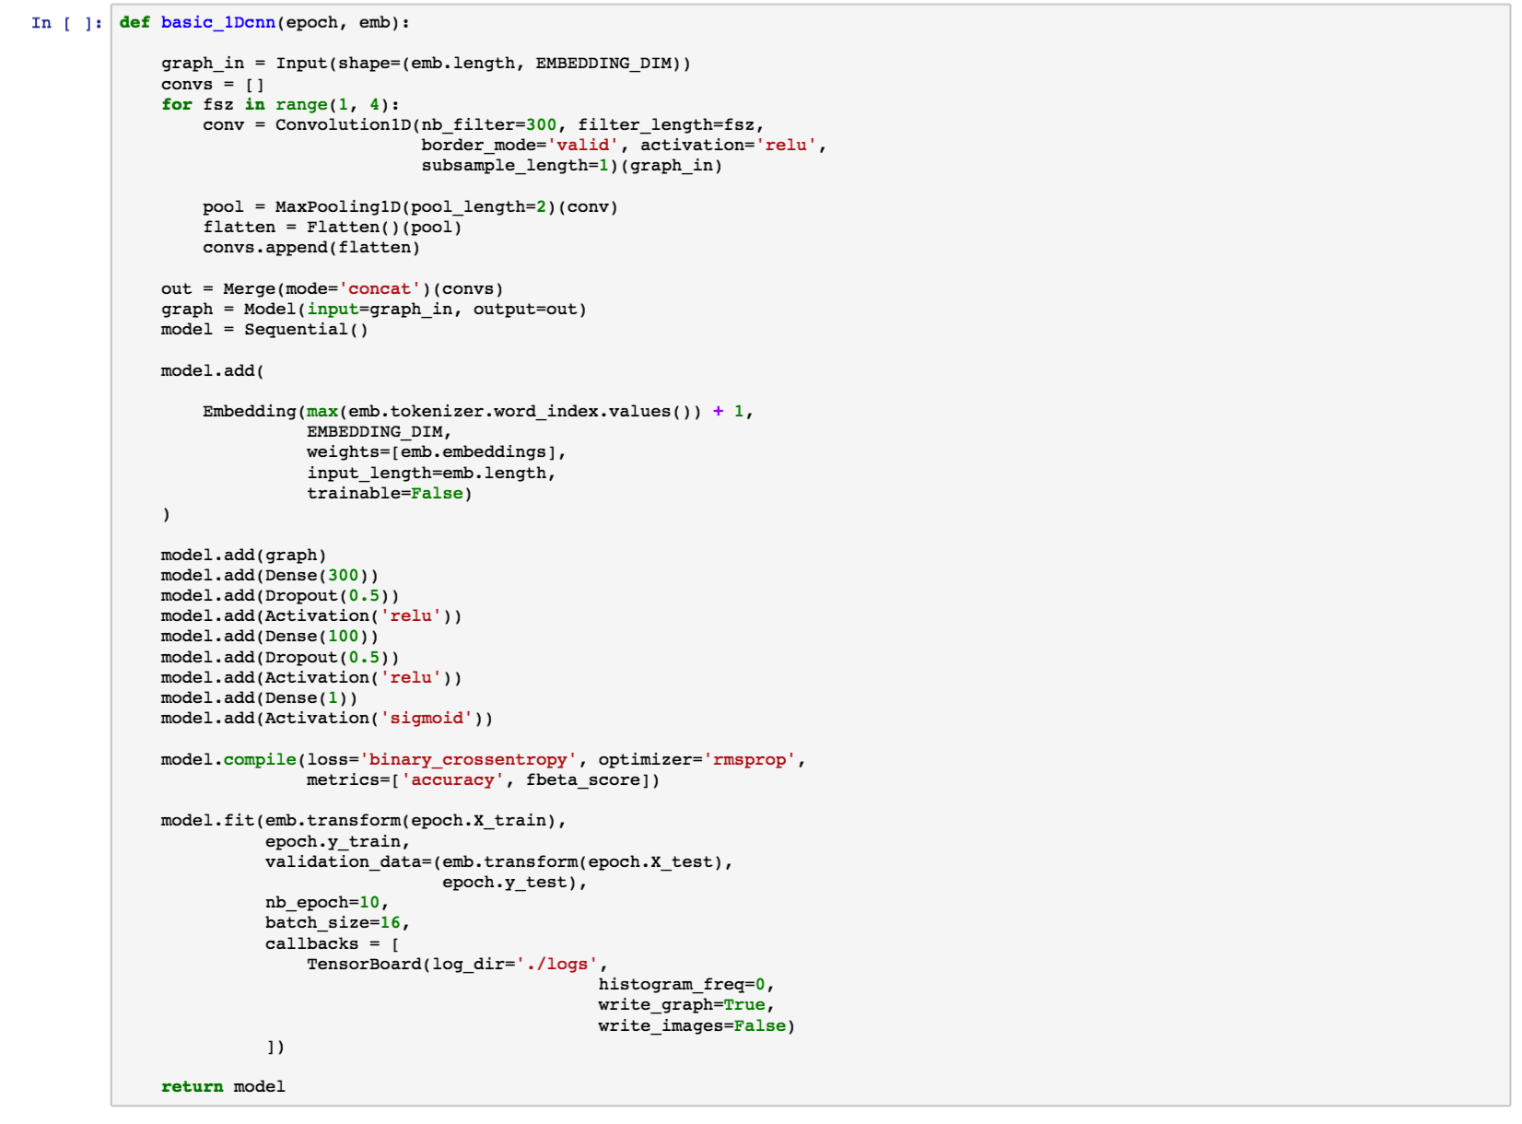
Task: Click the model.add(Dense(300)) line
Action: [270, 576]
